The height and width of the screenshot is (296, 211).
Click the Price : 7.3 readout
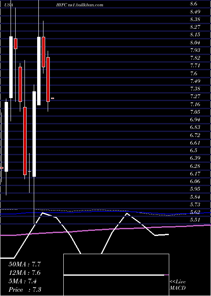(25, 290)
